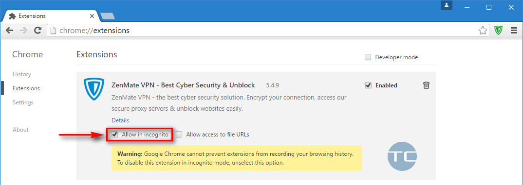This screenshot has width=523, height=185.
Task: Click the ZenMate VPN extension logo
Action: coord(93,90)
